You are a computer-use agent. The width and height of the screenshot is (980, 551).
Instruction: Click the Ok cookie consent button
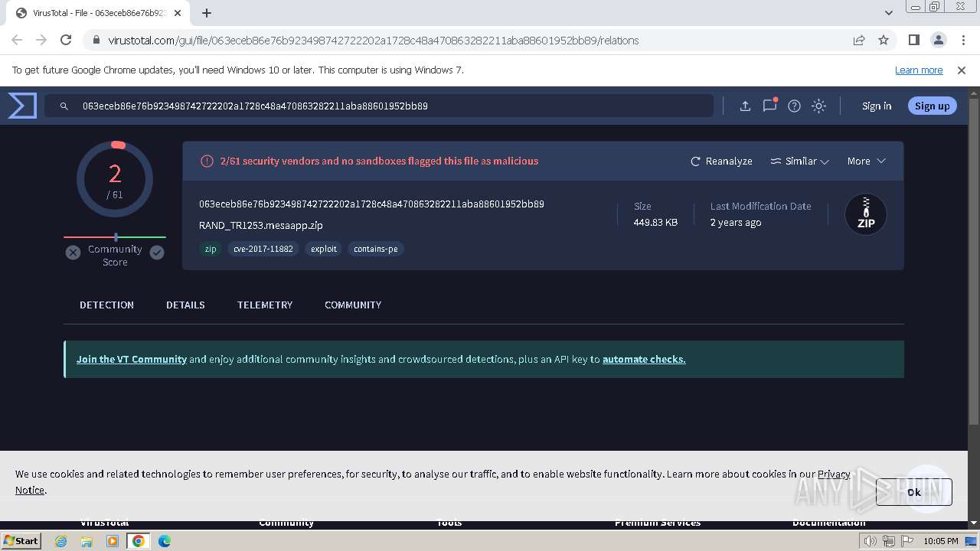[914, 492]
